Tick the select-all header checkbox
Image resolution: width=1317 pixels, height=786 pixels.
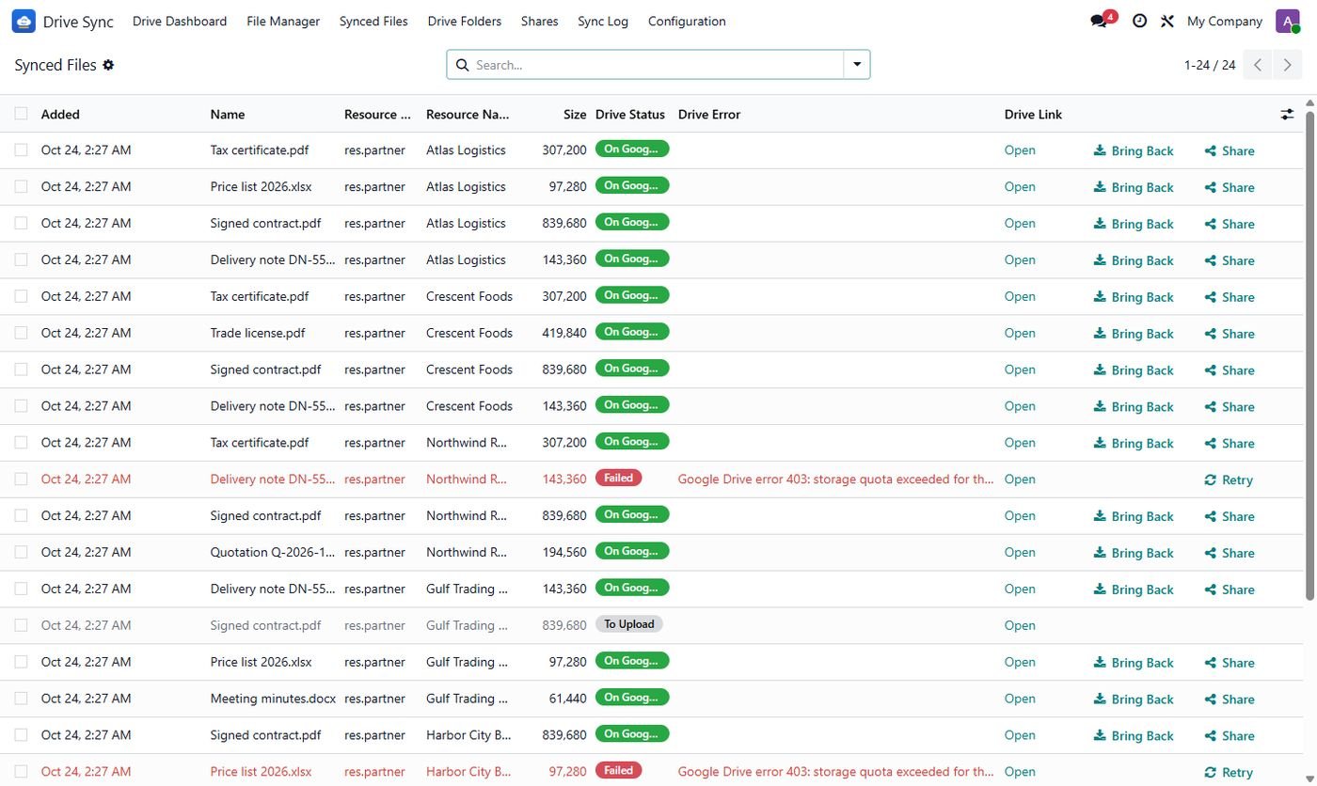(21, 114)
